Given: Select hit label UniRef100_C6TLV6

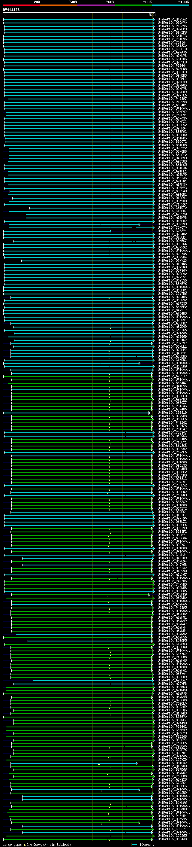Looking at the screenshot, I should click(172, 39).
